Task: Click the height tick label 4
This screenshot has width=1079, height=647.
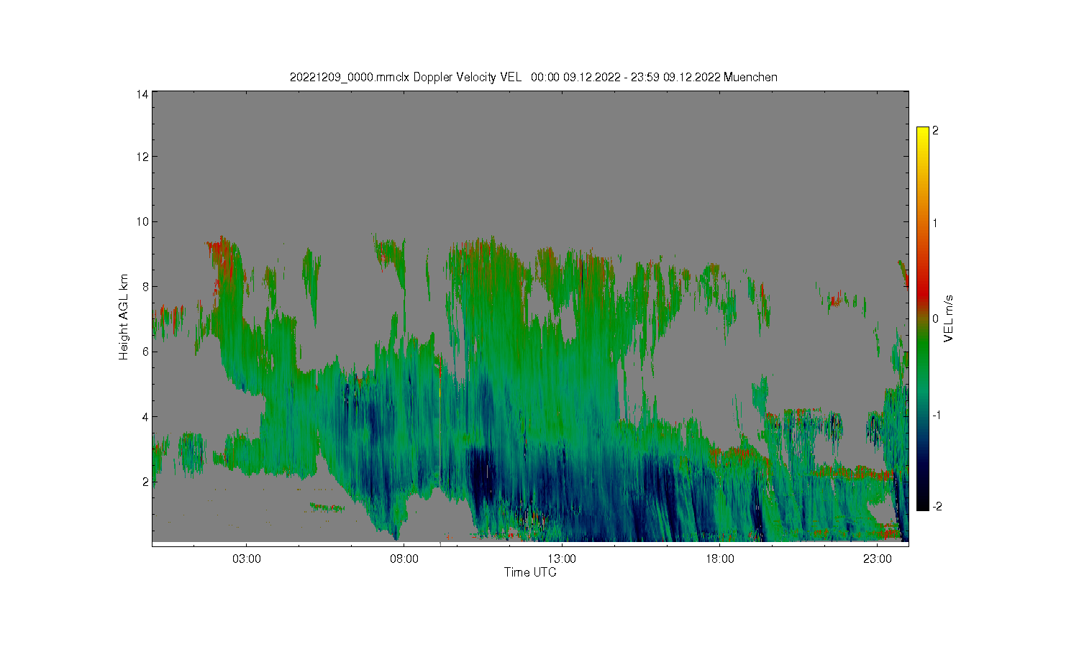Action: pos(145,416)
